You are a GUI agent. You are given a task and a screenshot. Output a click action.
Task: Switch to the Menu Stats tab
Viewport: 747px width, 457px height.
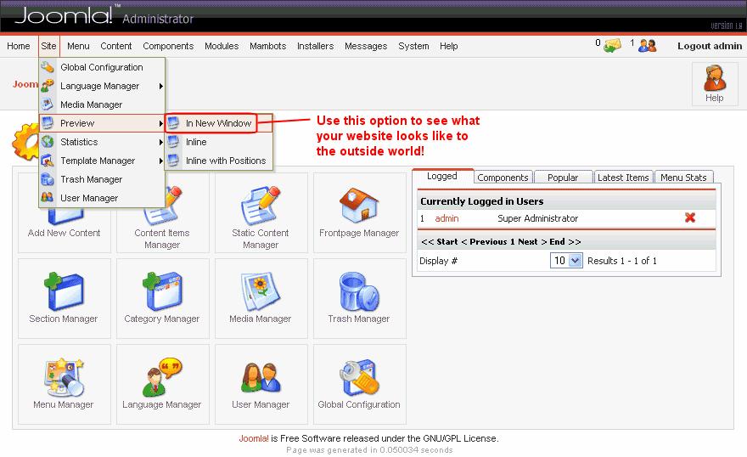pos(683,178)
